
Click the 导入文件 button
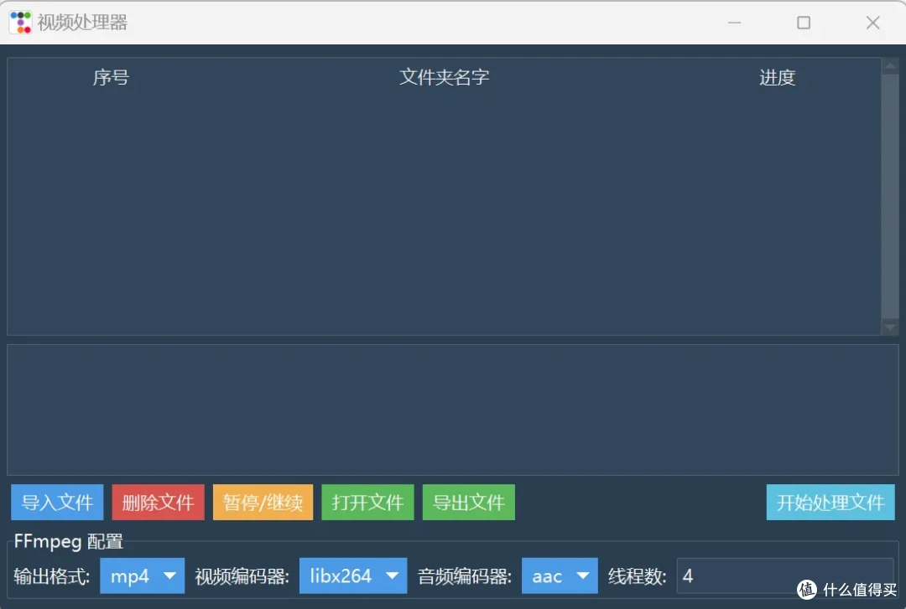pyautogui.click(x=57, y=503)
